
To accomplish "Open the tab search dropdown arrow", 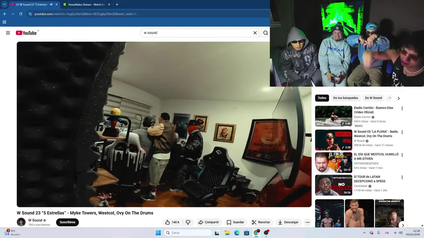I will pyautogui.click(x=4, y=5).
